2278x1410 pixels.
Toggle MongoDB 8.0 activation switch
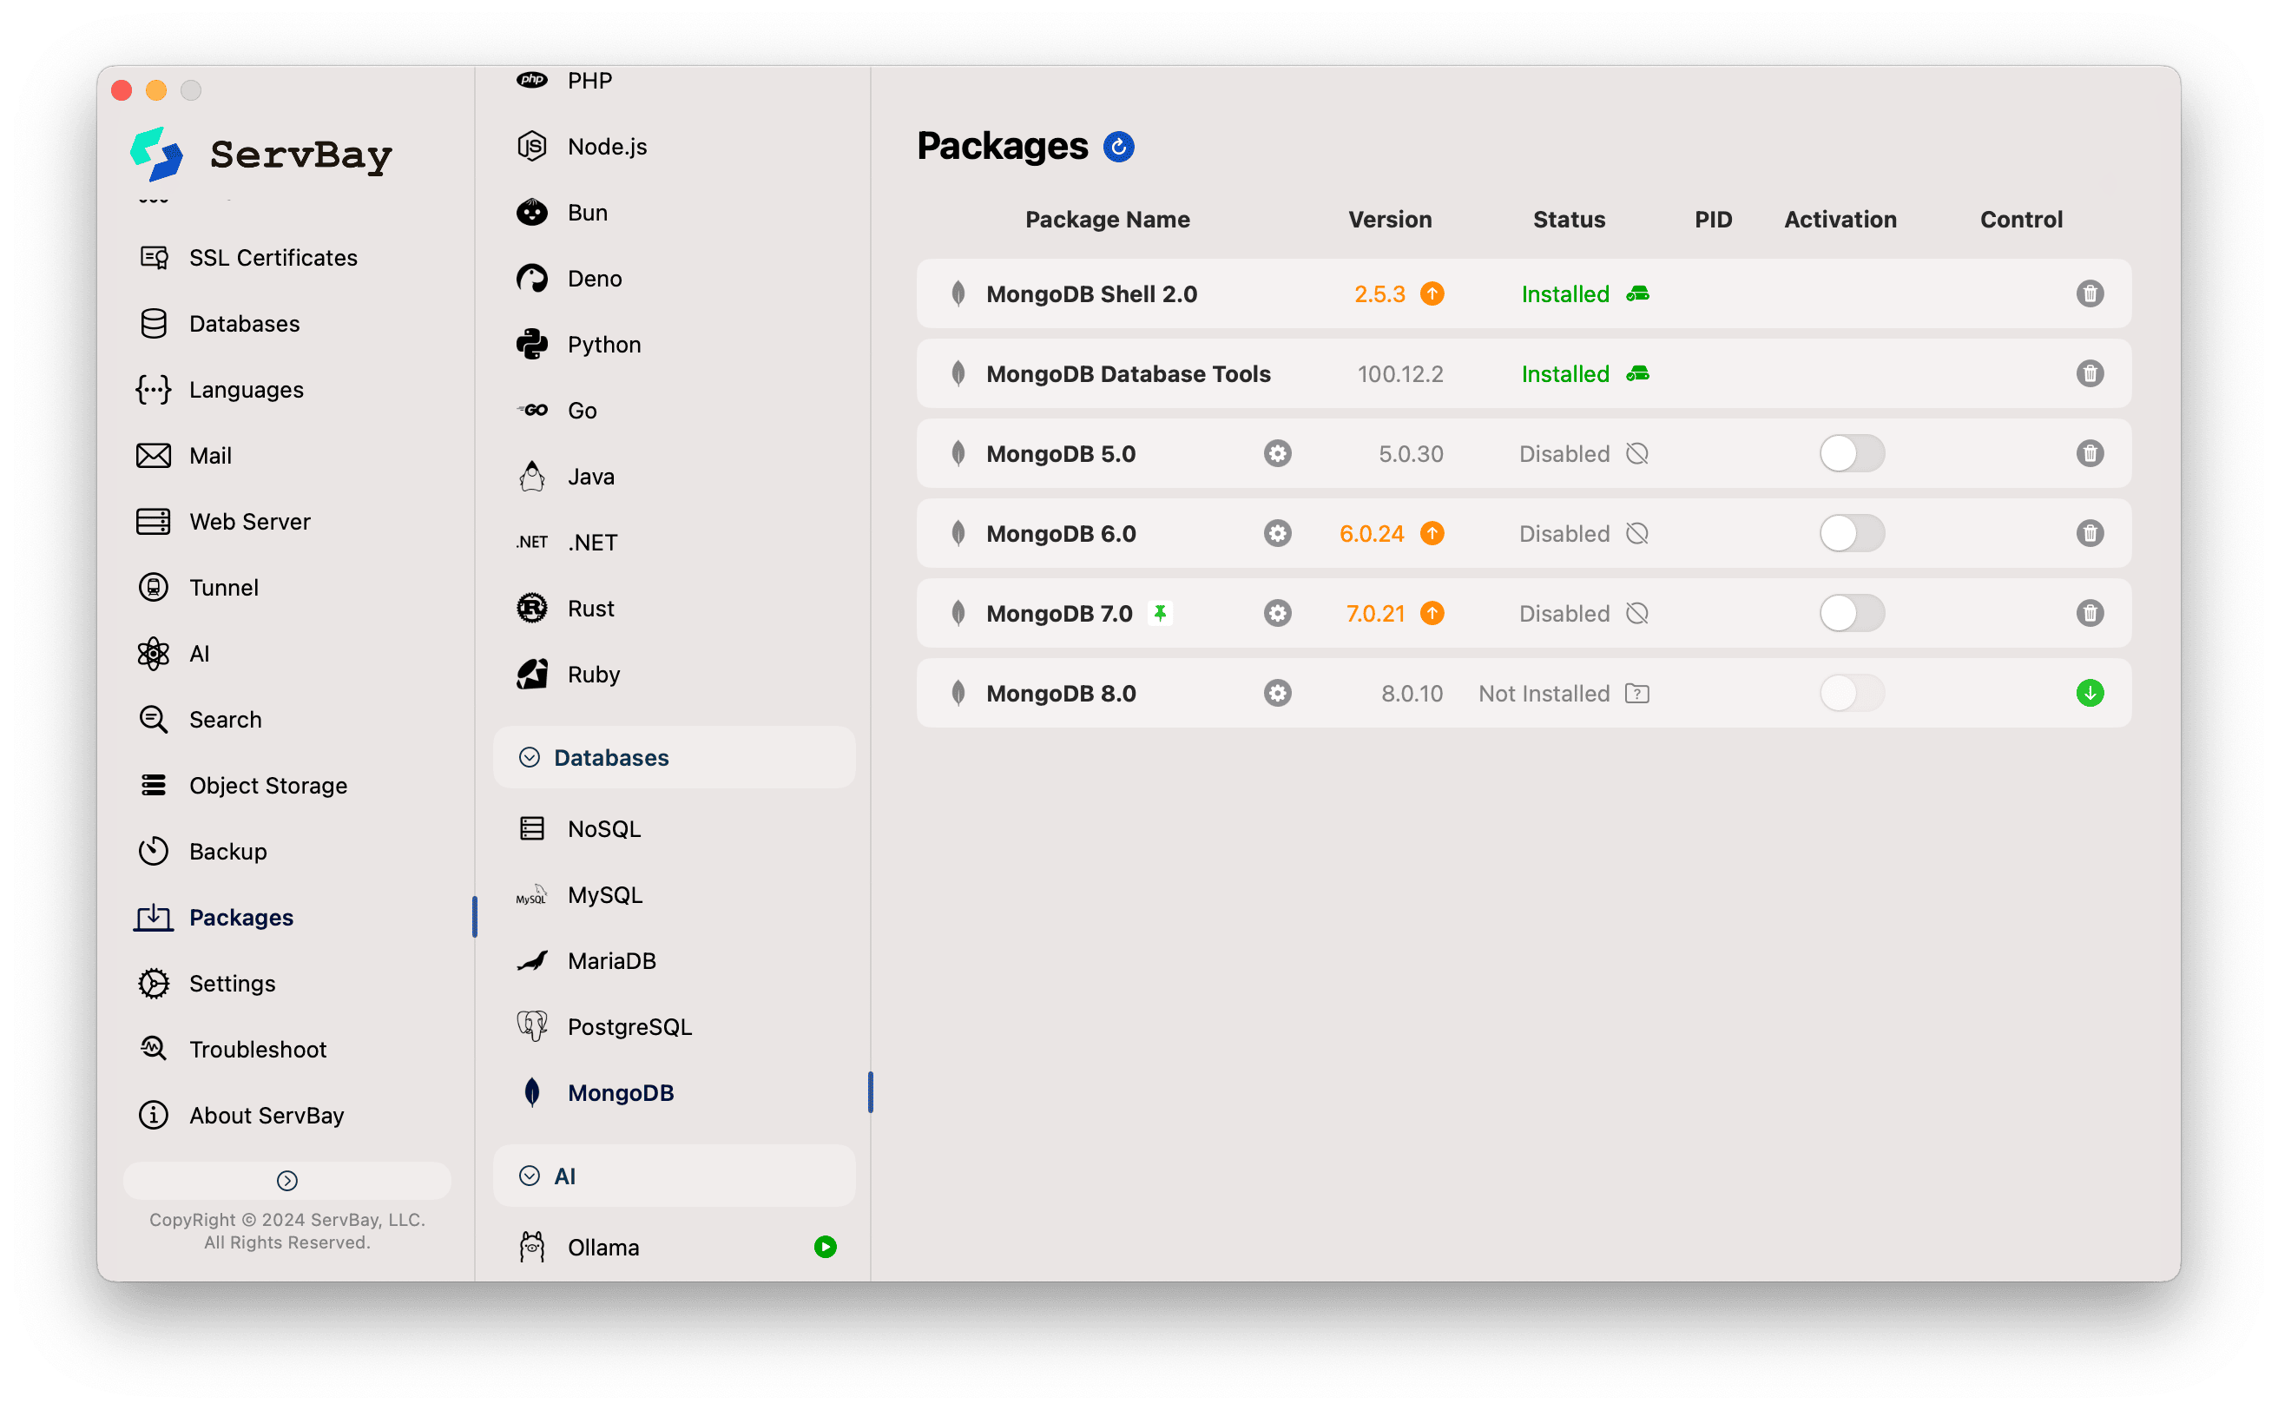1852,694
